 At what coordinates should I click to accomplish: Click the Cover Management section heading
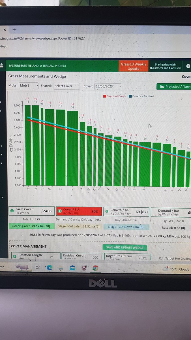tap(29, 246)
